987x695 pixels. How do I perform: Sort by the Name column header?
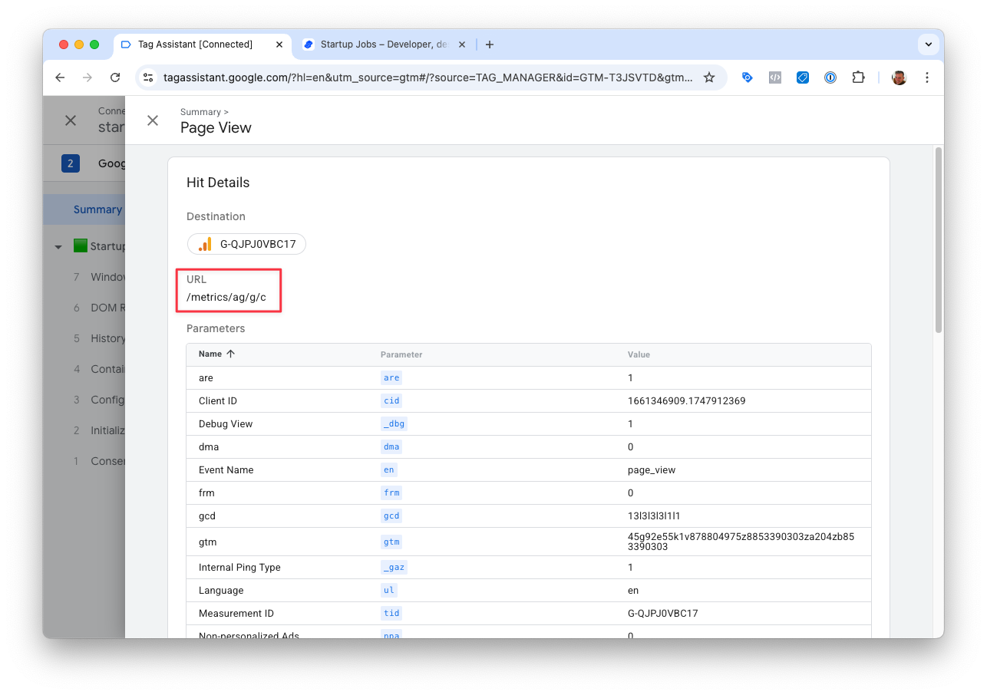(x=210, y=354)
